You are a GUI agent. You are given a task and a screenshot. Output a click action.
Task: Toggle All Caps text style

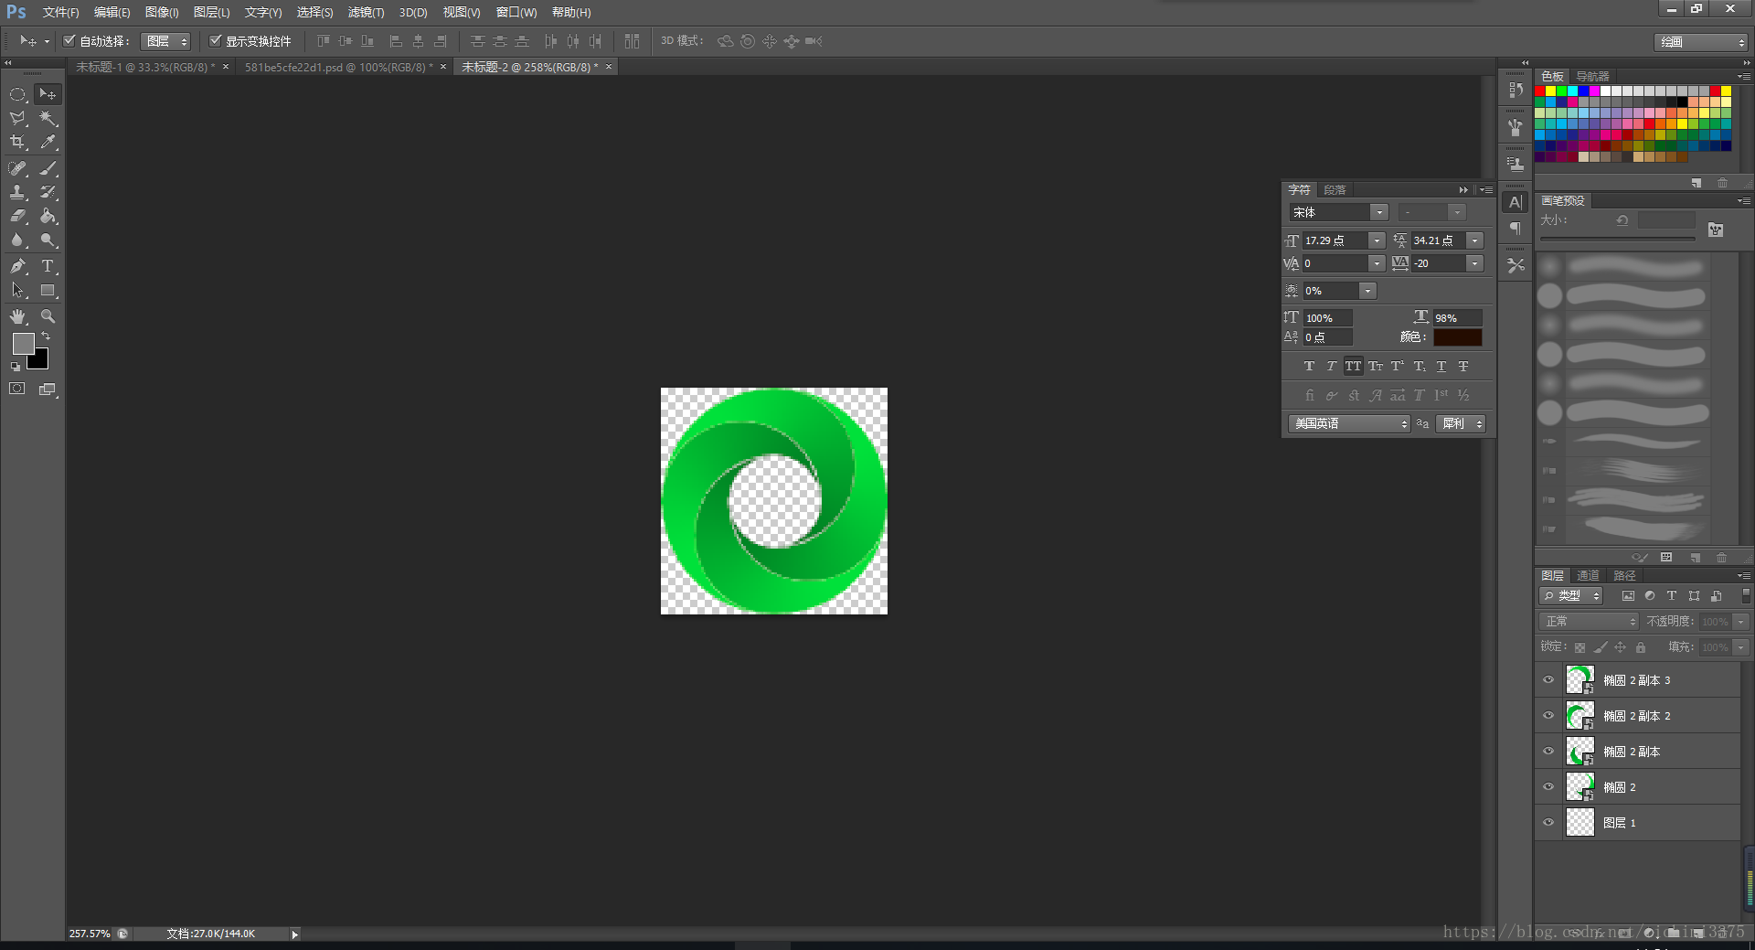tap(1353, 366)
